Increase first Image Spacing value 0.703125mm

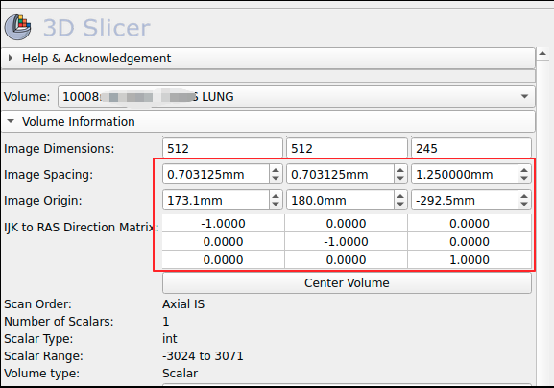point(276,170)
